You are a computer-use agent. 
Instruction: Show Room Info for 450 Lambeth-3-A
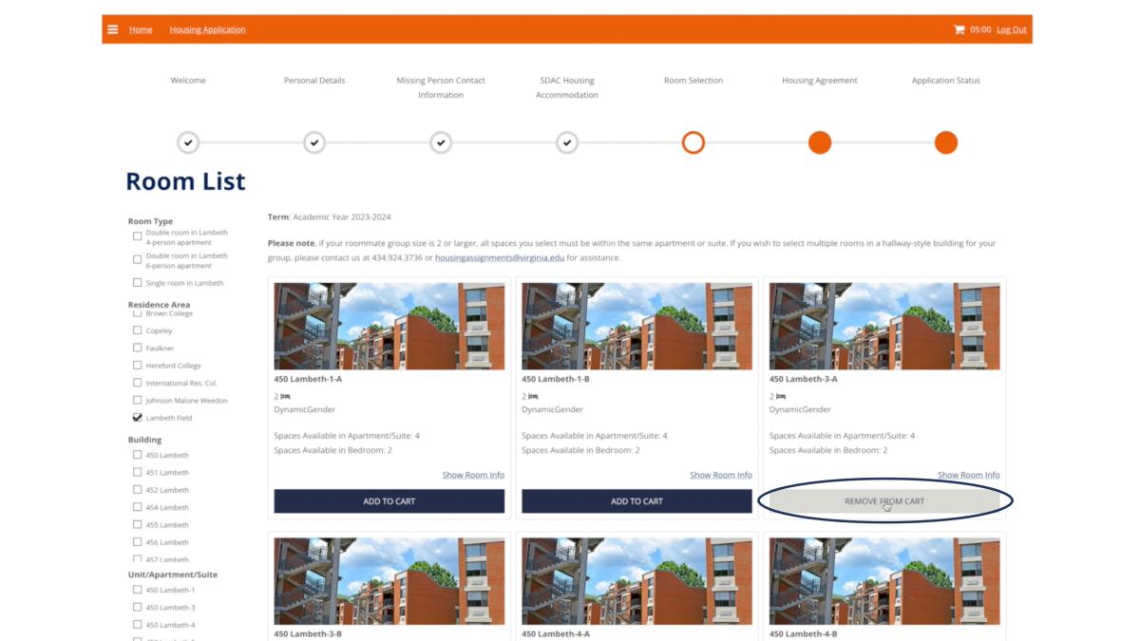[969, 475]
